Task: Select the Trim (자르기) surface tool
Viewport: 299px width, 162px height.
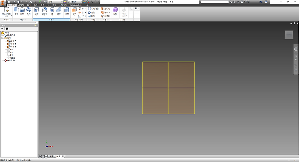Action: pyautogui.click(x=105, y=16)
